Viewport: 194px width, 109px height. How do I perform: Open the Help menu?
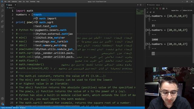pyautogui.click(x=38, y=2)
